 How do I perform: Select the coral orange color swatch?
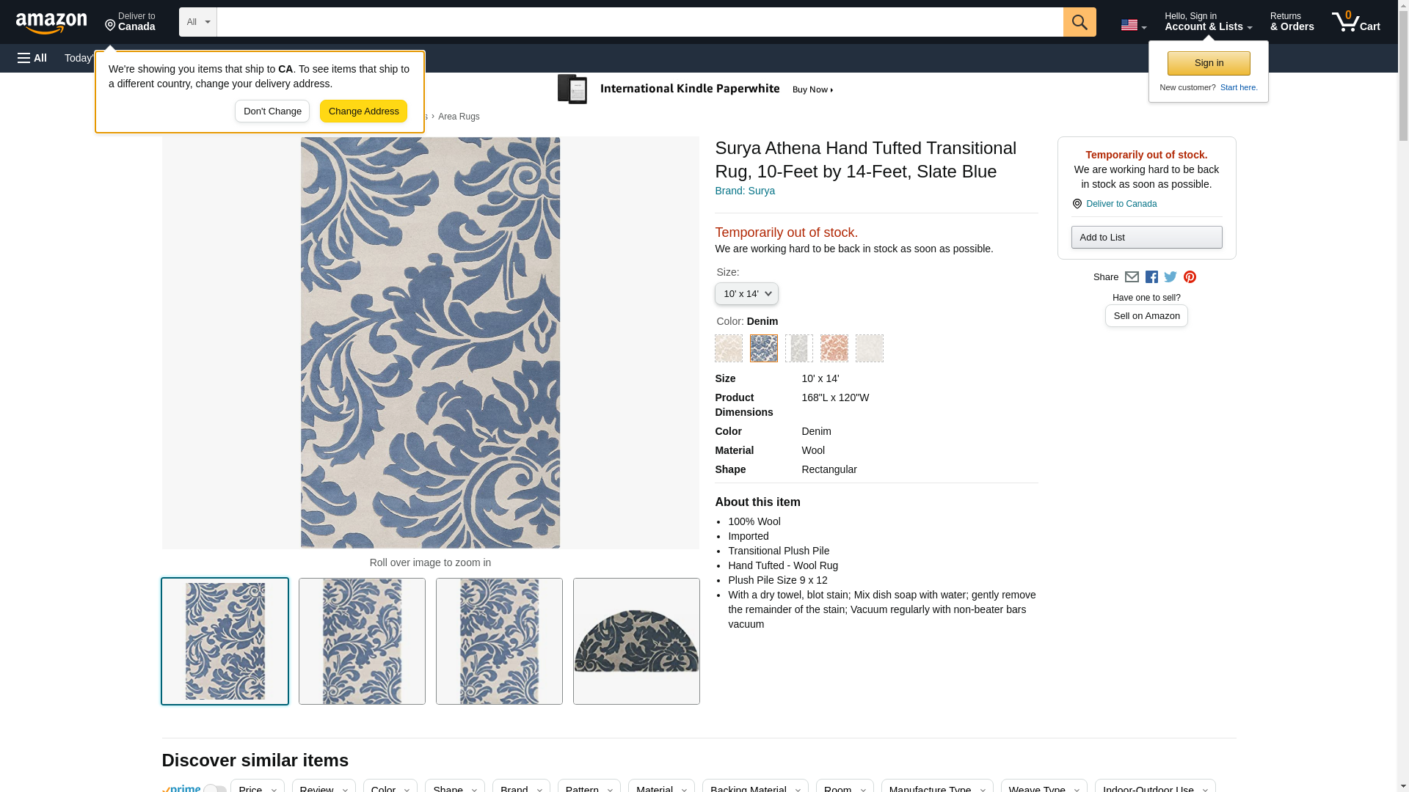[834, 348]
